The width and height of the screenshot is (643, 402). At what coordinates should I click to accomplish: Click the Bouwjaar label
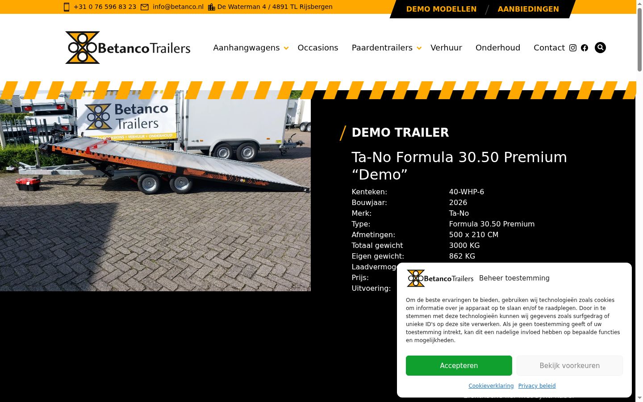click(x=369, y=202)
